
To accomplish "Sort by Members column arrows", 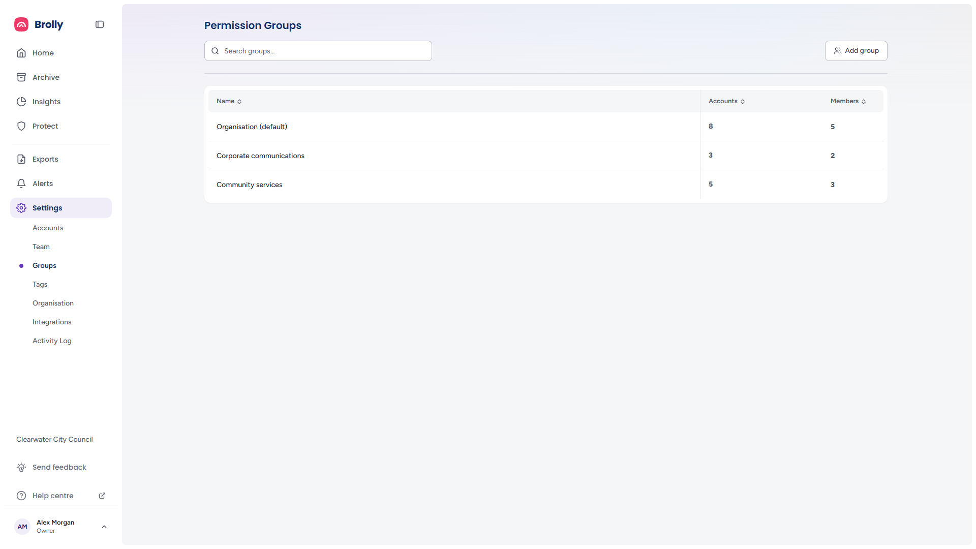I will click(864, 102).
